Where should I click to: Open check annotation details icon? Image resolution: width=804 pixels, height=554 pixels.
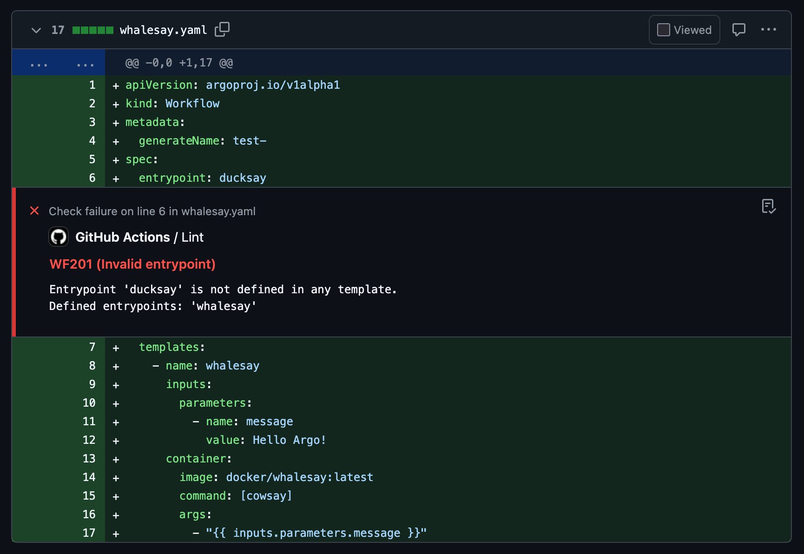769,206
